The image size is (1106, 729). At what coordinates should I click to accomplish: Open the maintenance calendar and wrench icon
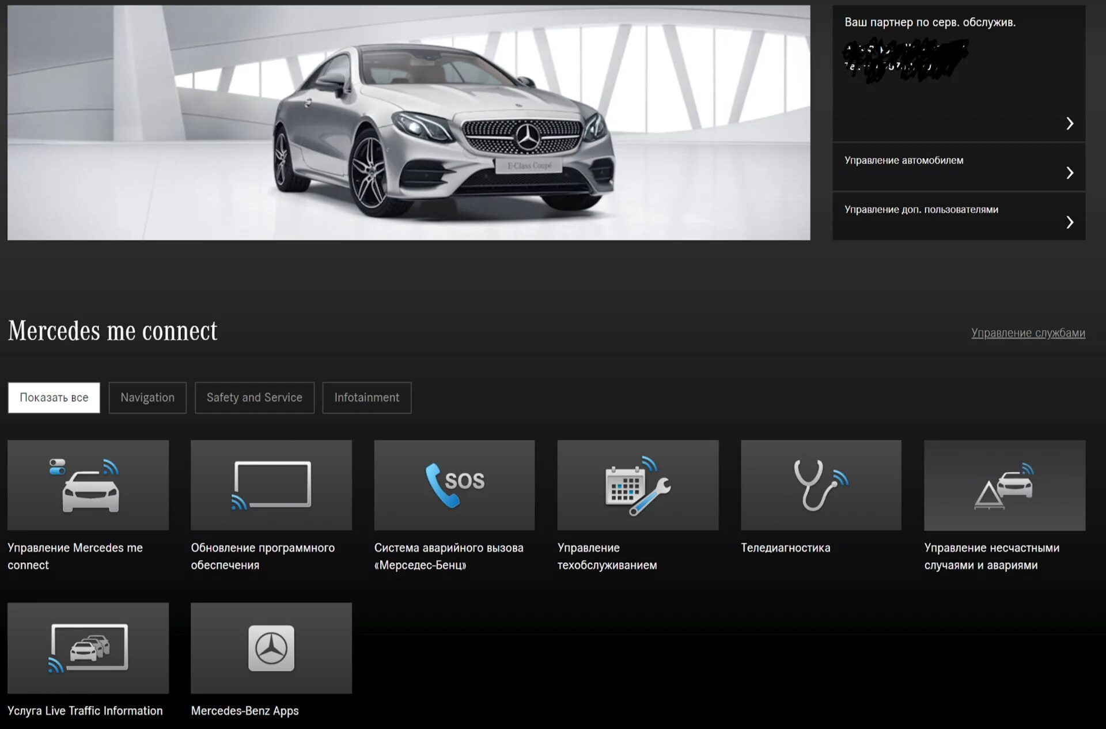click(x=638, y=485)
